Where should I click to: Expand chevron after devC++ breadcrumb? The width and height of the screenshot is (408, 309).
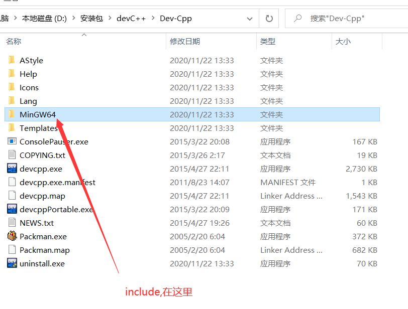tap(153, 18)
